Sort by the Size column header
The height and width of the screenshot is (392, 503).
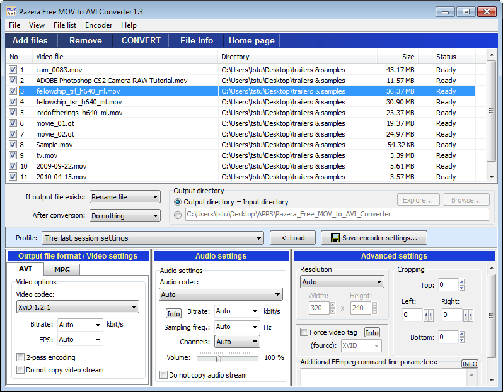pos(398,57)
